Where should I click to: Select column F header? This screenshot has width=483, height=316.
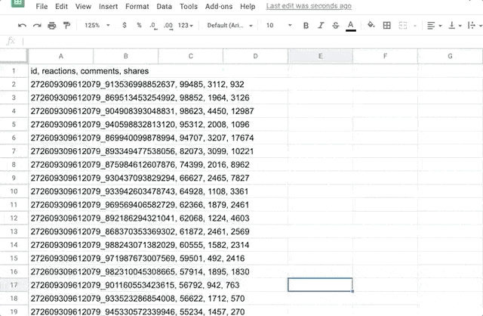[385, 56]
